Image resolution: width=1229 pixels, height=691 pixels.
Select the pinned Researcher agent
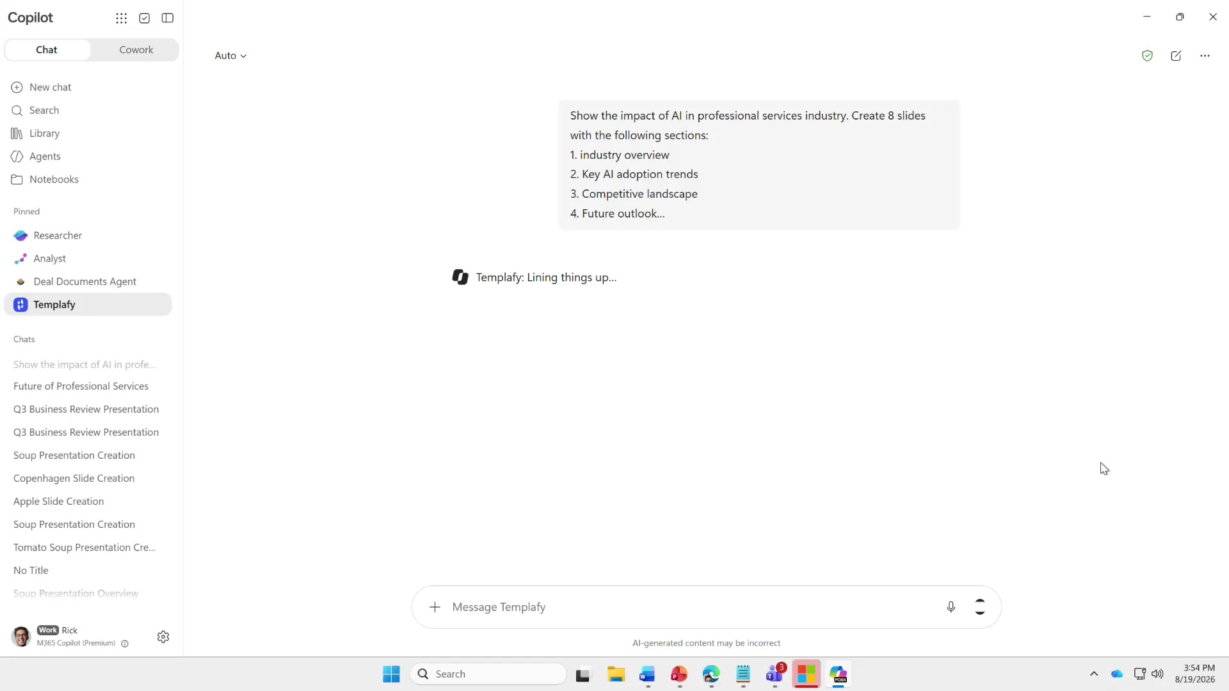(88, 235)
